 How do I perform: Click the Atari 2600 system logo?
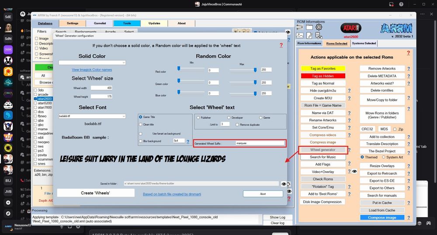pyautogui.click(x=350, y=28)
